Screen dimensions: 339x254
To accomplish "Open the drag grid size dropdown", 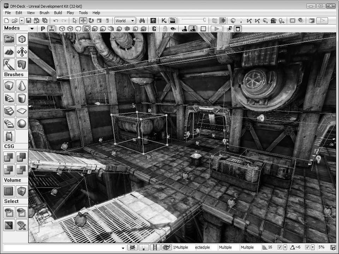I will click(285, 247).
